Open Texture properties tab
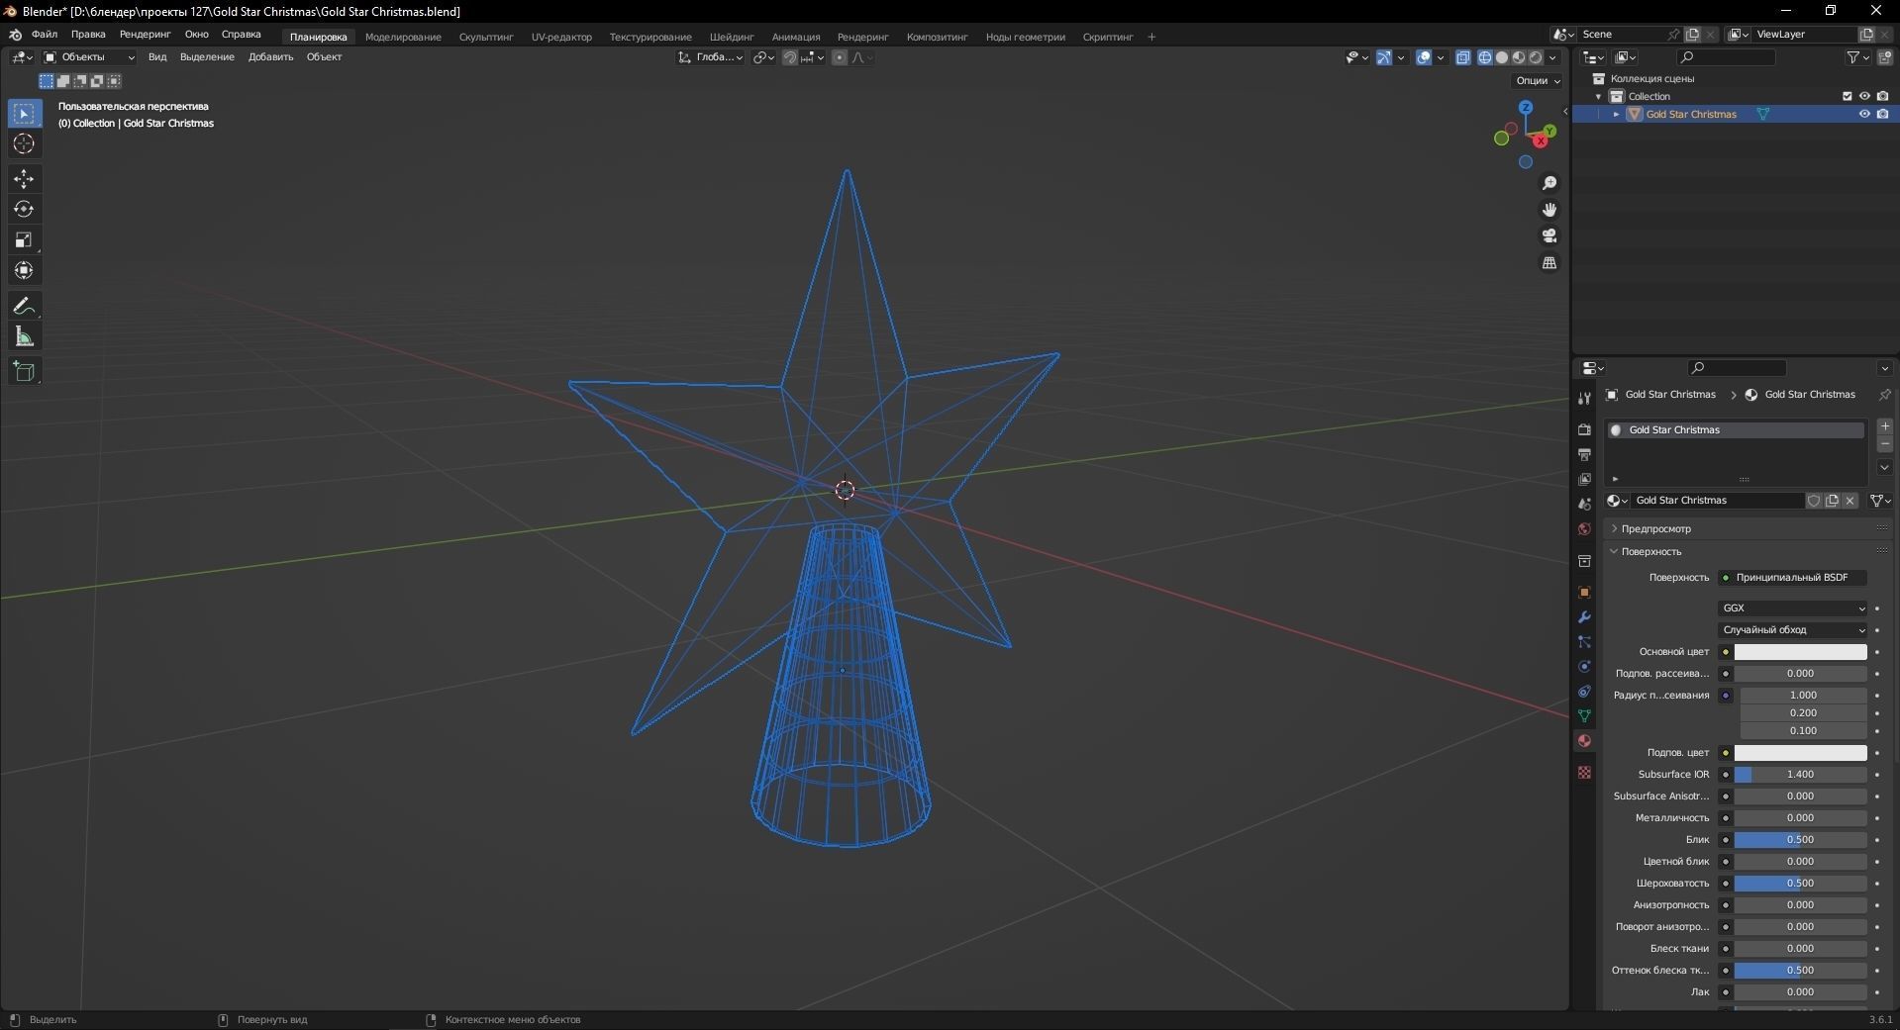The height and width of the screenshot is (1030, 1900). click(x=1584, y=772)
